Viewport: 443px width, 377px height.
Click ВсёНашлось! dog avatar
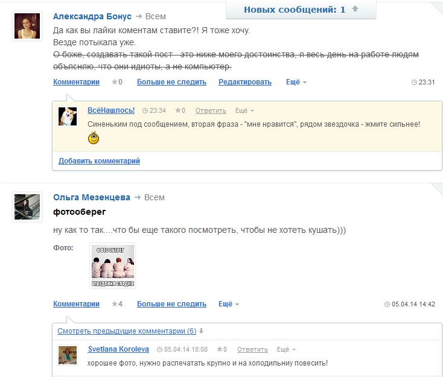(68, 116)
